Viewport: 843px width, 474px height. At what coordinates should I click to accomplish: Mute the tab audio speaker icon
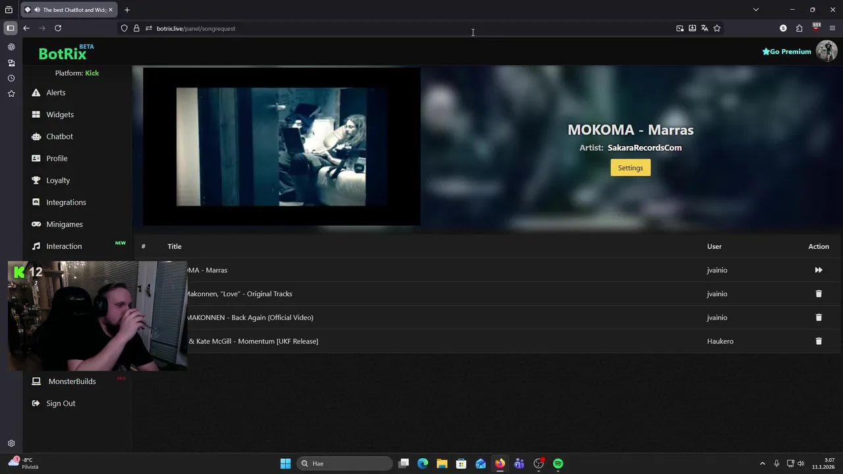coord(37,10)
